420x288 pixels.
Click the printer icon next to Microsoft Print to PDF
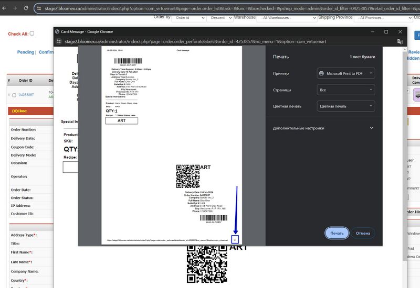[x=321, y=73]
